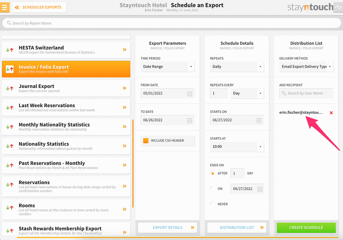This screenshot has width=343, height=240.
Task: Click the activity pulse icon top right
Action: pyautogui.click(x=338, y=7)
